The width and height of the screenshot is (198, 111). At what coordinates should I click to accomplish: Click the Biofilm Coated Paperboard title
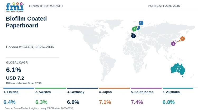point(26,22)
